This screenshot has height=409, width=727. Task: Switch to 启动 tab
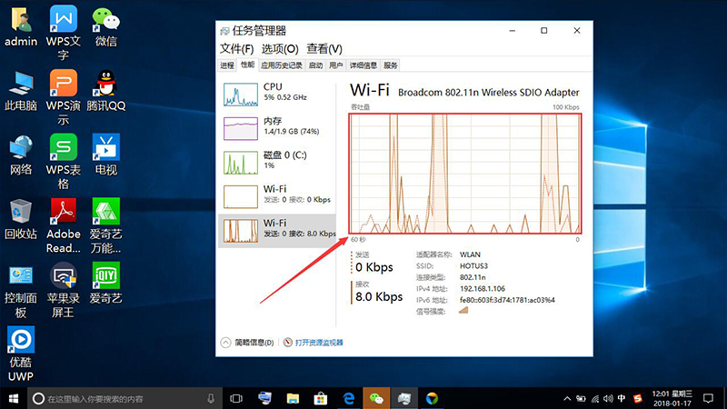[x=315, y=65]
